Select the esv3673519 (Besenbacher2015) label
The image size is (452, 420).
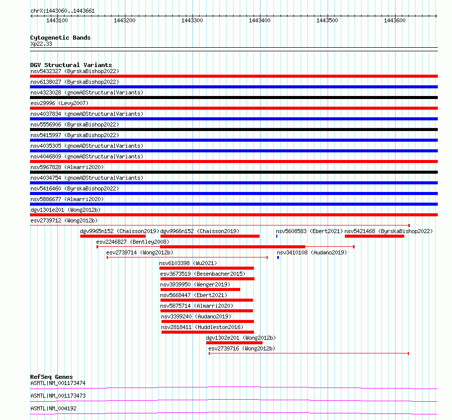[x=203, y=274]
